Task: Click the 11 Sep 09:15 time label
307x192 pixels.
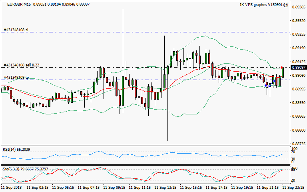Action: 114,188
